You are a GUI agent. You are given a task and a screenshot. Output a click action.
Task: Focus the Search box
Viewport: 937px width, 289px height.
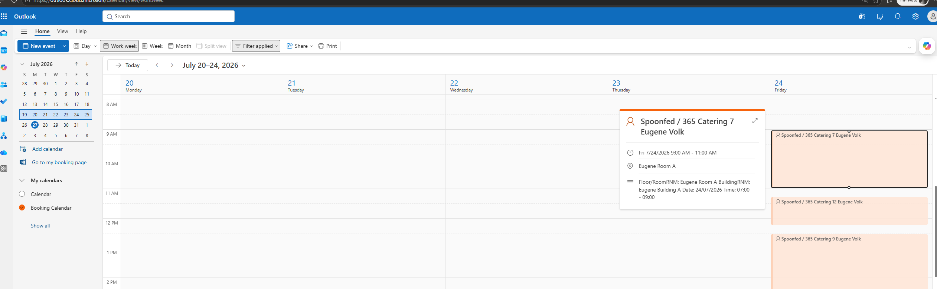(x=169, y=16)
